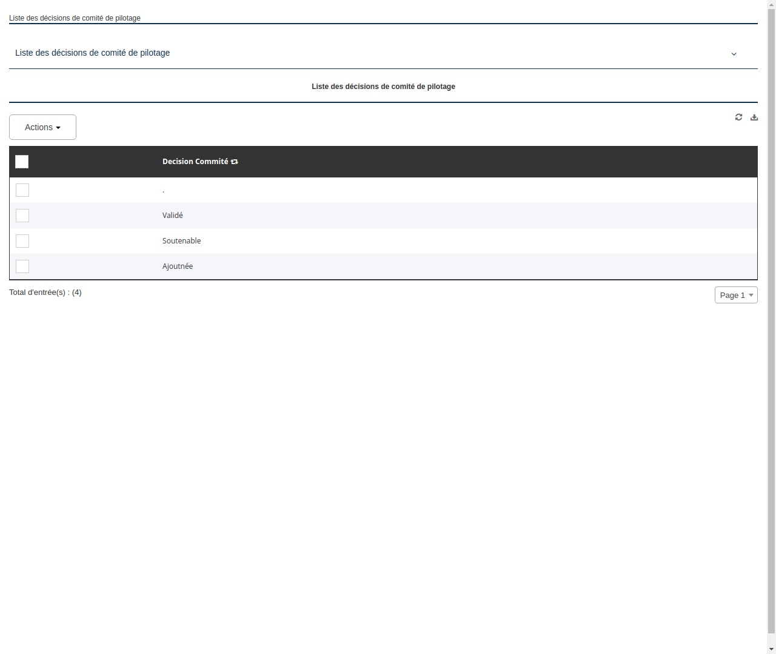Screen dimensions: 776x654
Task: Click the Total d'entrée(s) count text
Action: pos(45,292)
